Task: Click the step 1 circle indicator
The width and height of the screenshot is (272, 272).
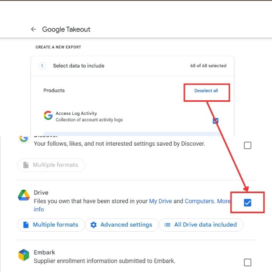Action: [42, 66]
